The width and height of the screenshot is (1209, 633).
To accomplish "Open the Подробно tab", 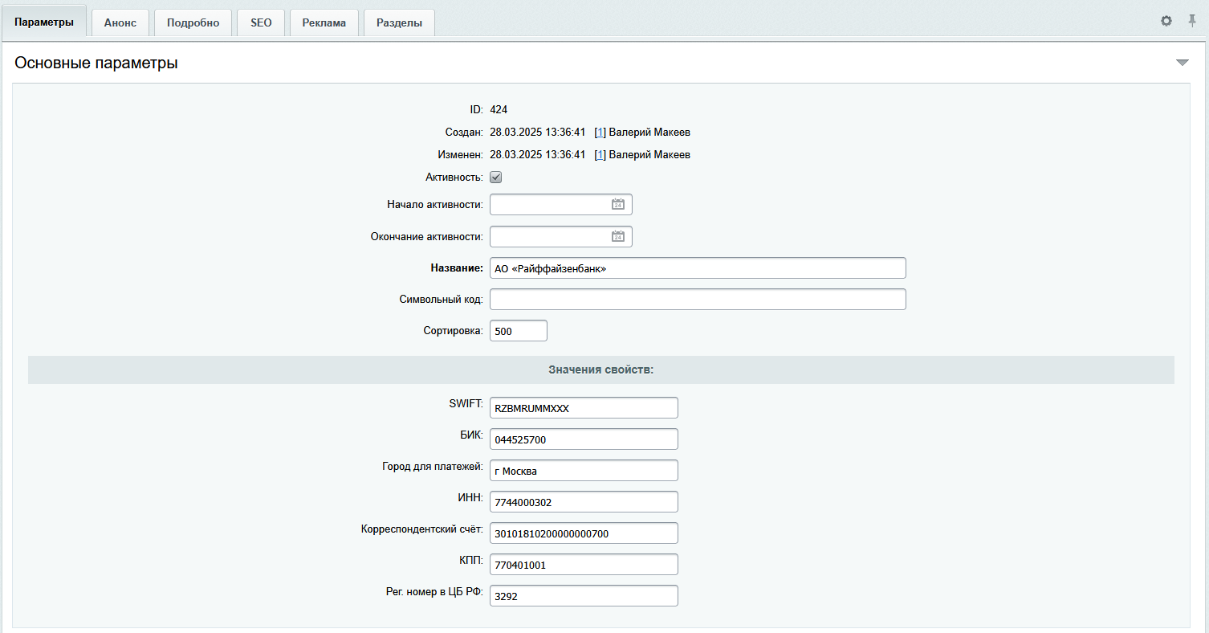I will point(193,22).
